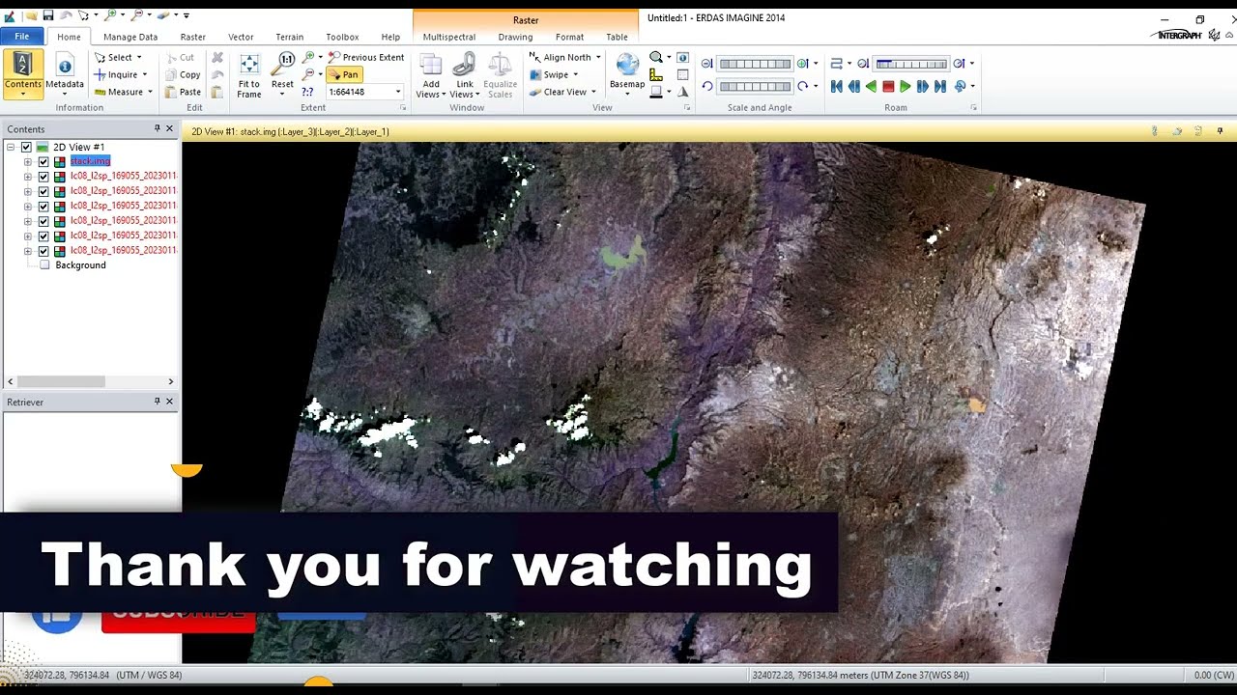Viewport: 1237px width, 695px height.
Task: Jump roam to the end
Action: click(940, 87)
